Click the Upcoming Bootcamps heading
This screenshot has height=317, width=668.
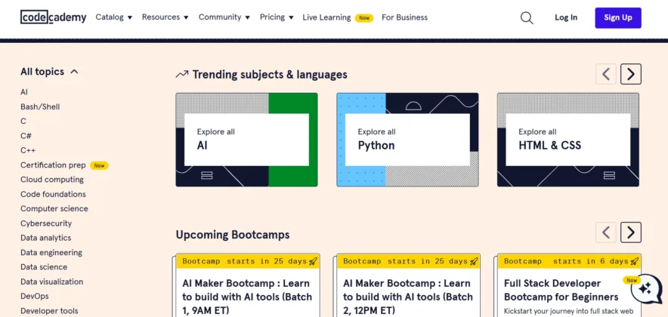pos(233,235)
